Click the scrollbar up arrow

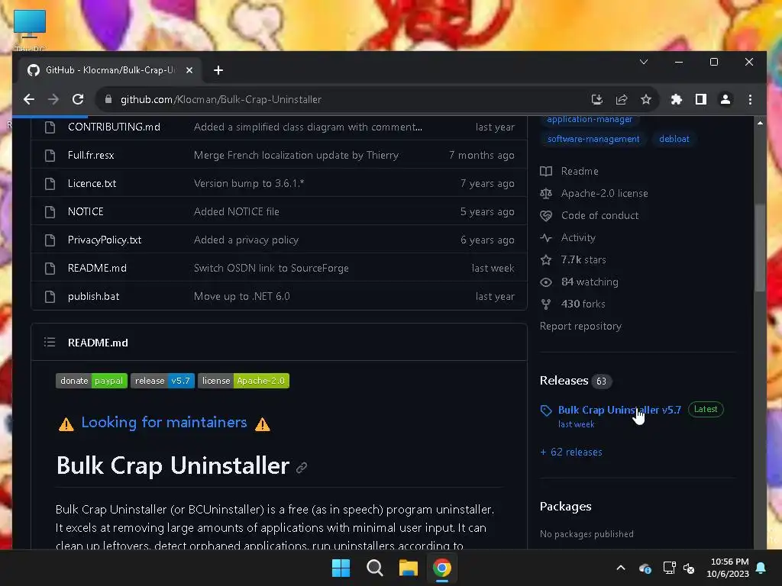pyautogui.click(x=760, y=123)
